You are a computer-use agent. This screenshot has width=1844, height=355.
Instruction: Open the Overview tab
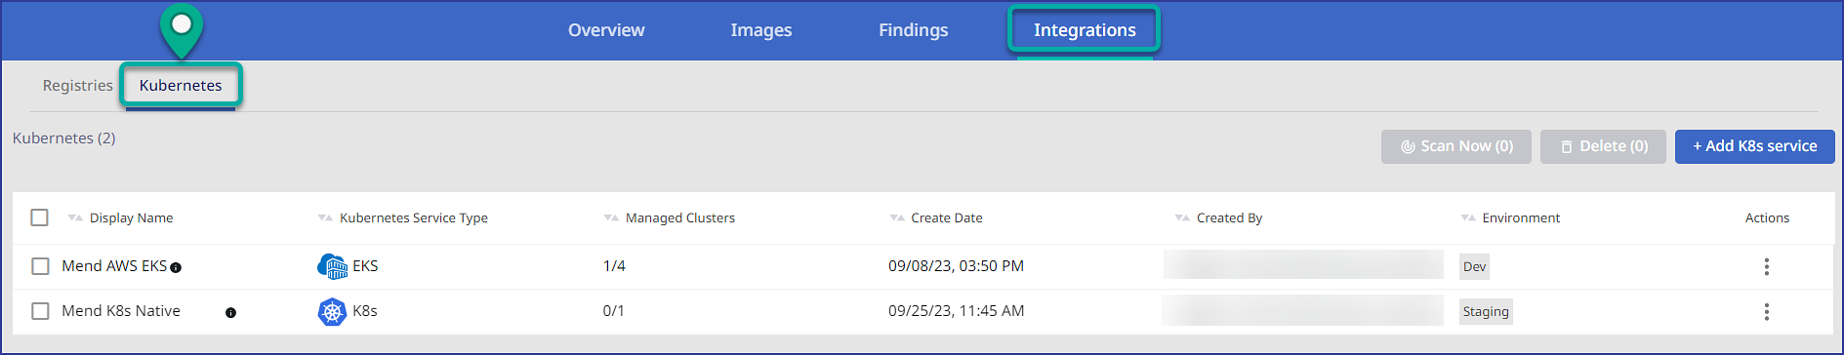(x=606, y=30)
